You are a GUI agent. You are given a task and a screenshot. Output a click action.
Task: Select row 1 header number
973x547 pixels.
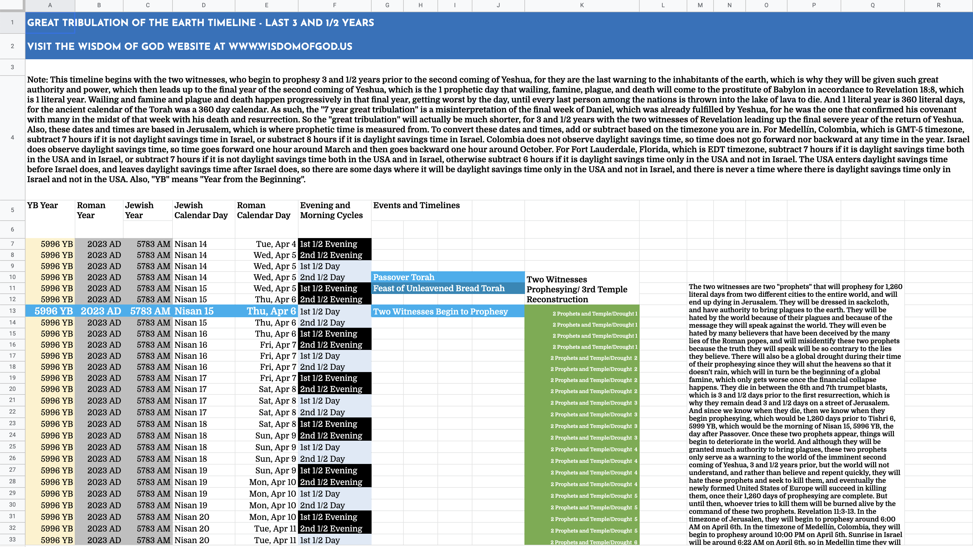click(12, 23)
